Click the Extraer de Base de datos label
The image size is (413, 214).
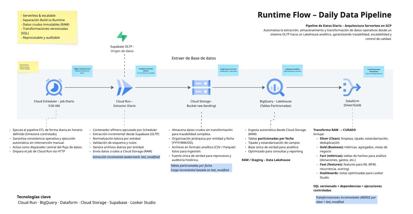(x=194, y=58)
